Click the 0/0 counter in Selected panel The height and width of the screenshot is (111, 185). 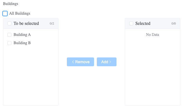click(174, 23)
